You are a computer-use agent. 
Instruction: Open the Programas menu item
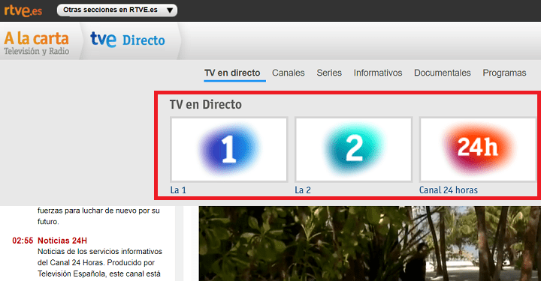point(504,73)
